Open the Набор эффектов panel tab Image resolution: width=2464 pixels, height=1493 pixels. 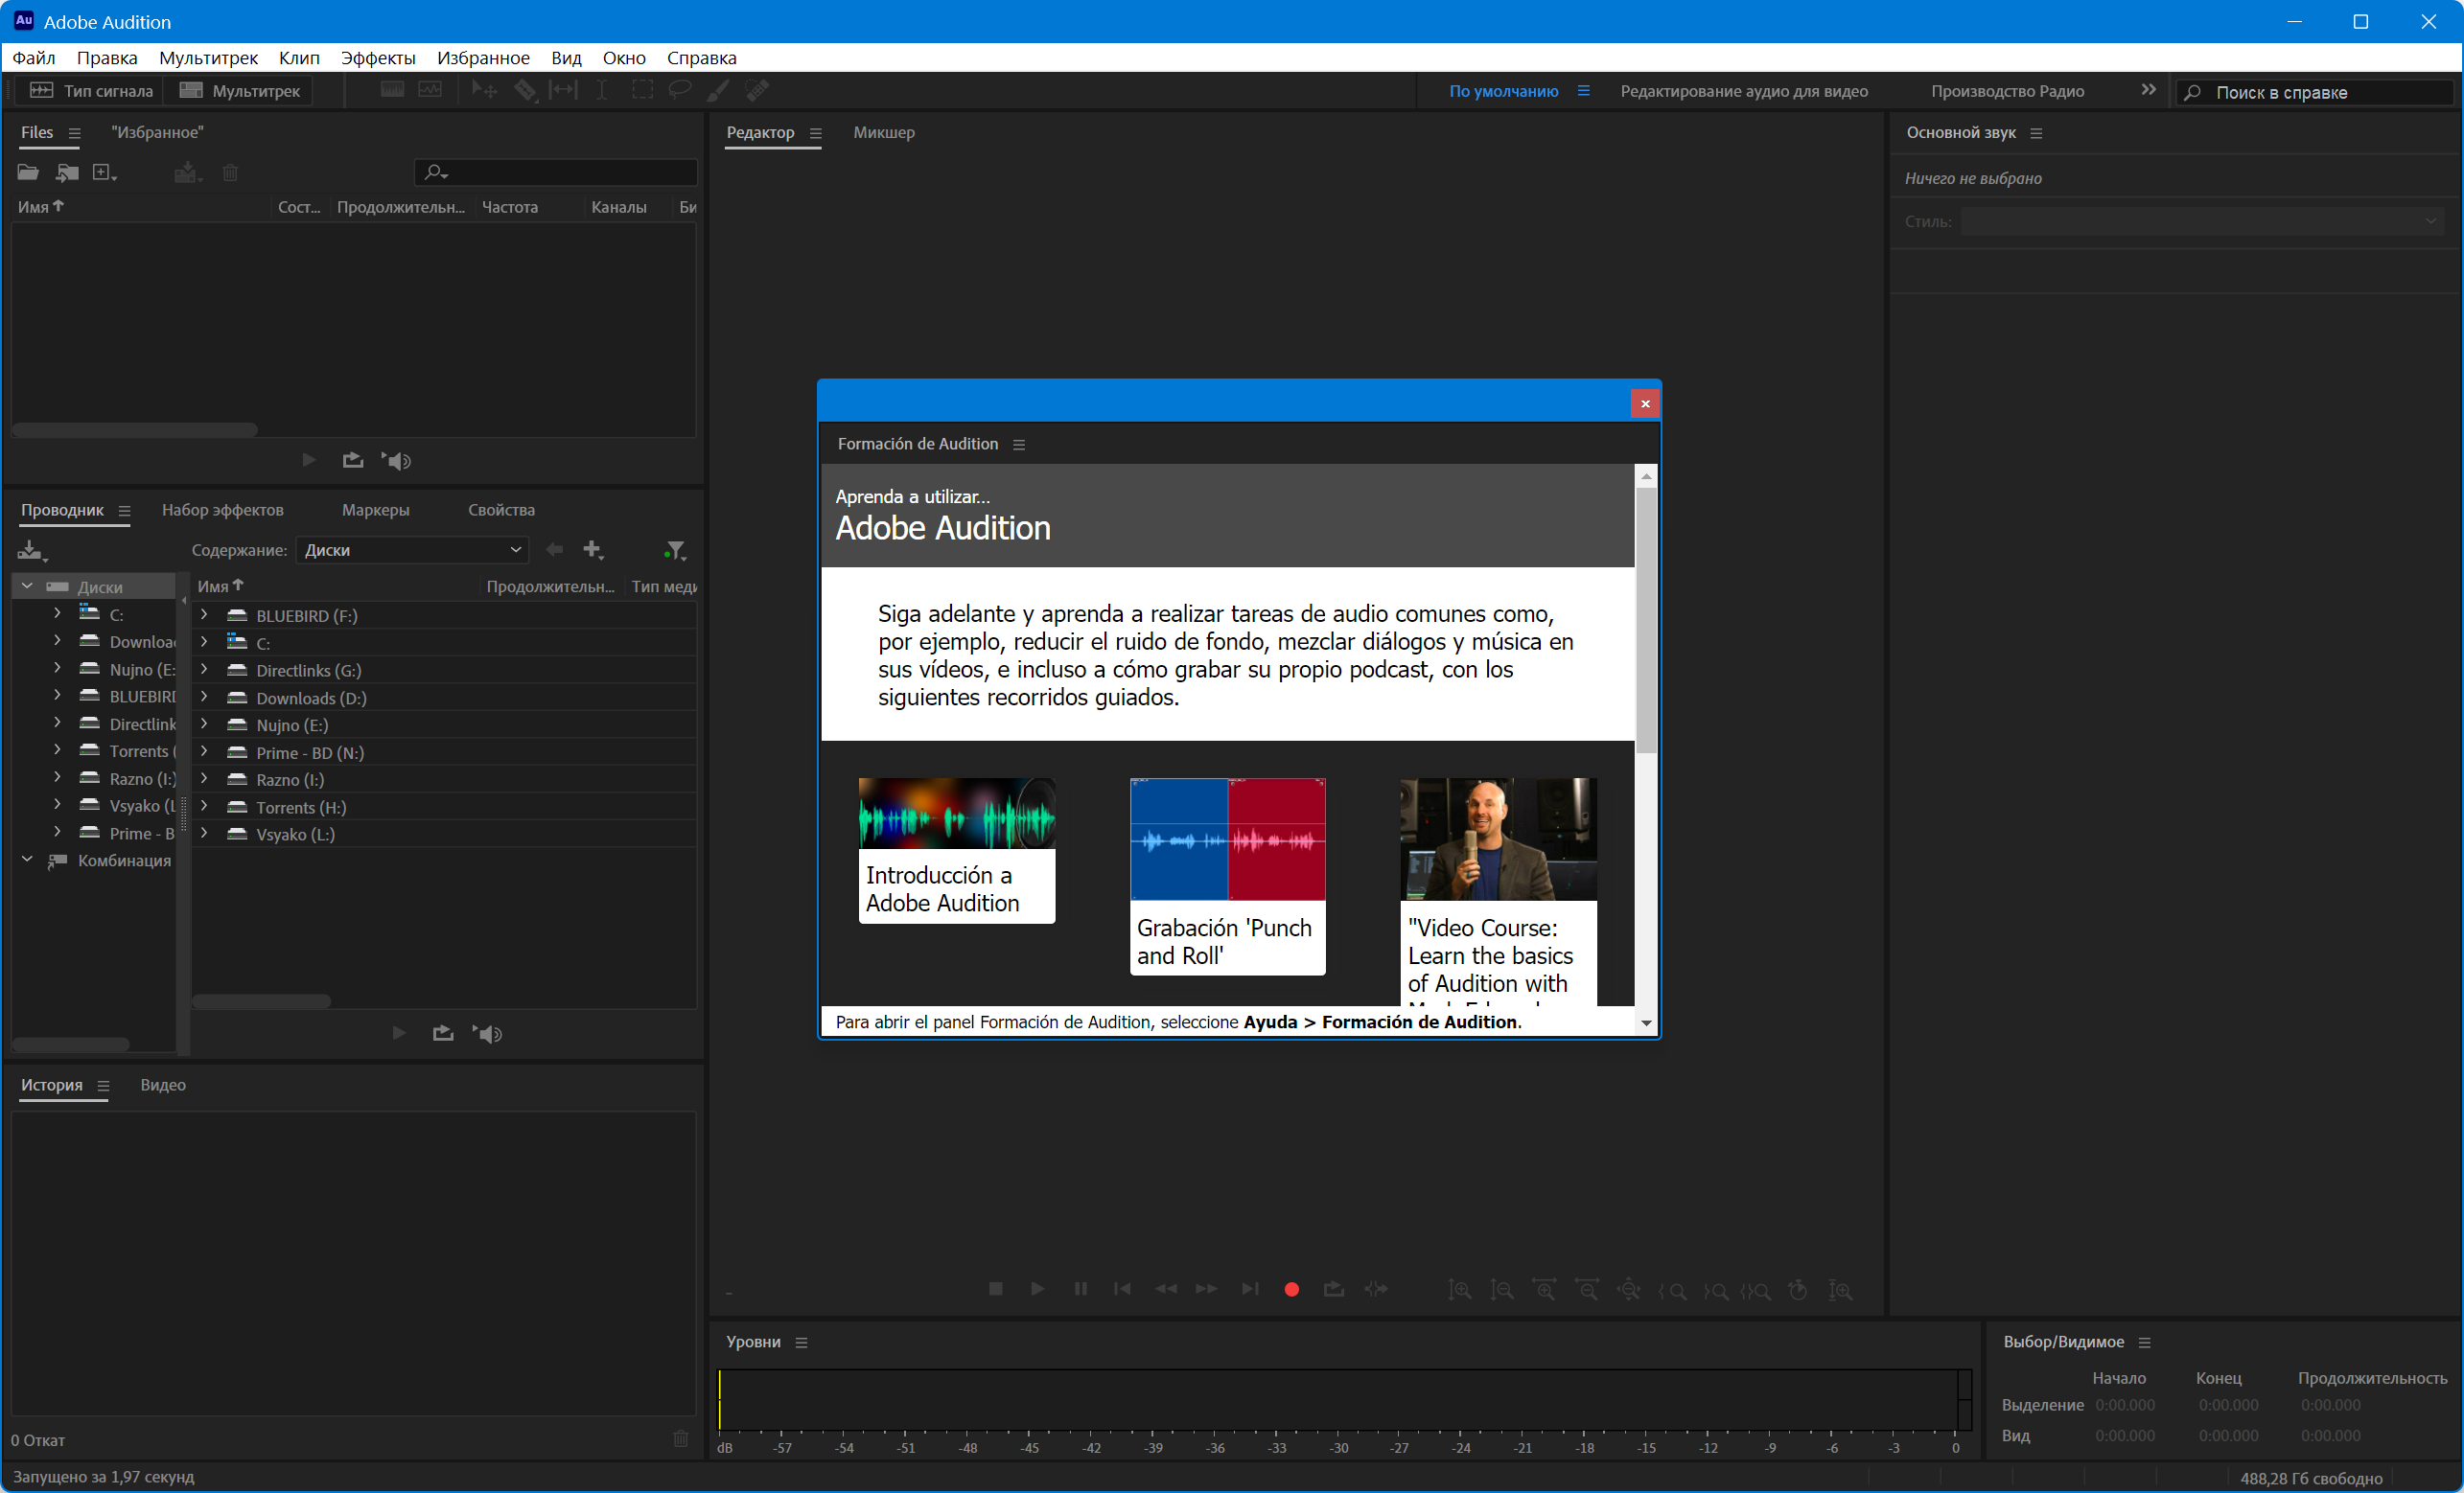pos(222,510)
